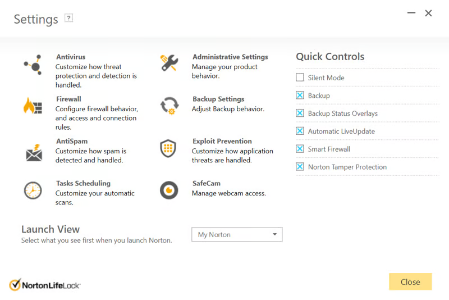
Task: Uncheck the Backup quick control
Action: coord(300,96)
